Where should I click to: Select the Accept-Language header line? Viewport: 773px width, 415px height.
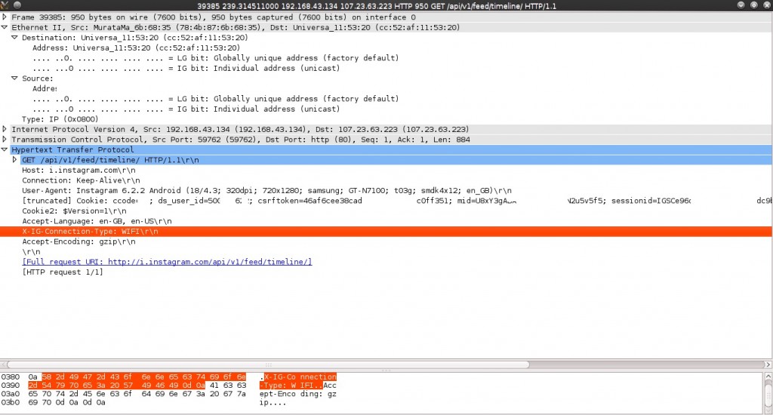(x=97, y=221)
